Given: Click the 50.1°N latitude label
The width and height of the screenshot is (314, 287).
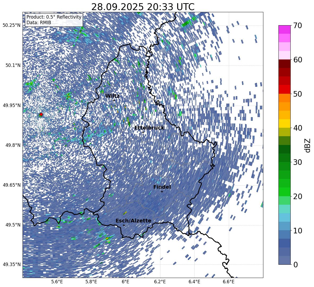Looking at the screenshot, I should point(13,65).
